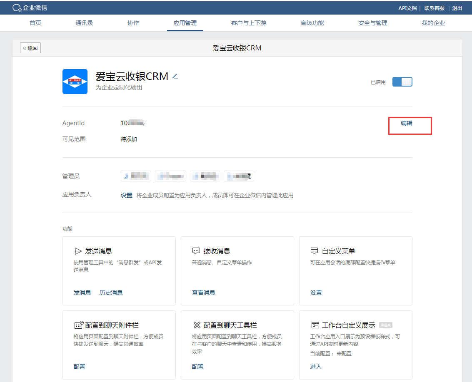Click the 发送消息 paper plane icon

click(x=78, y=251)
